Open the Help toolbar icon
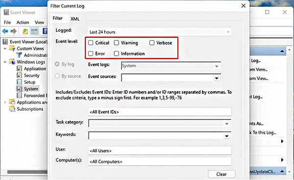The image size is (294, 180). tap(45, 31)
